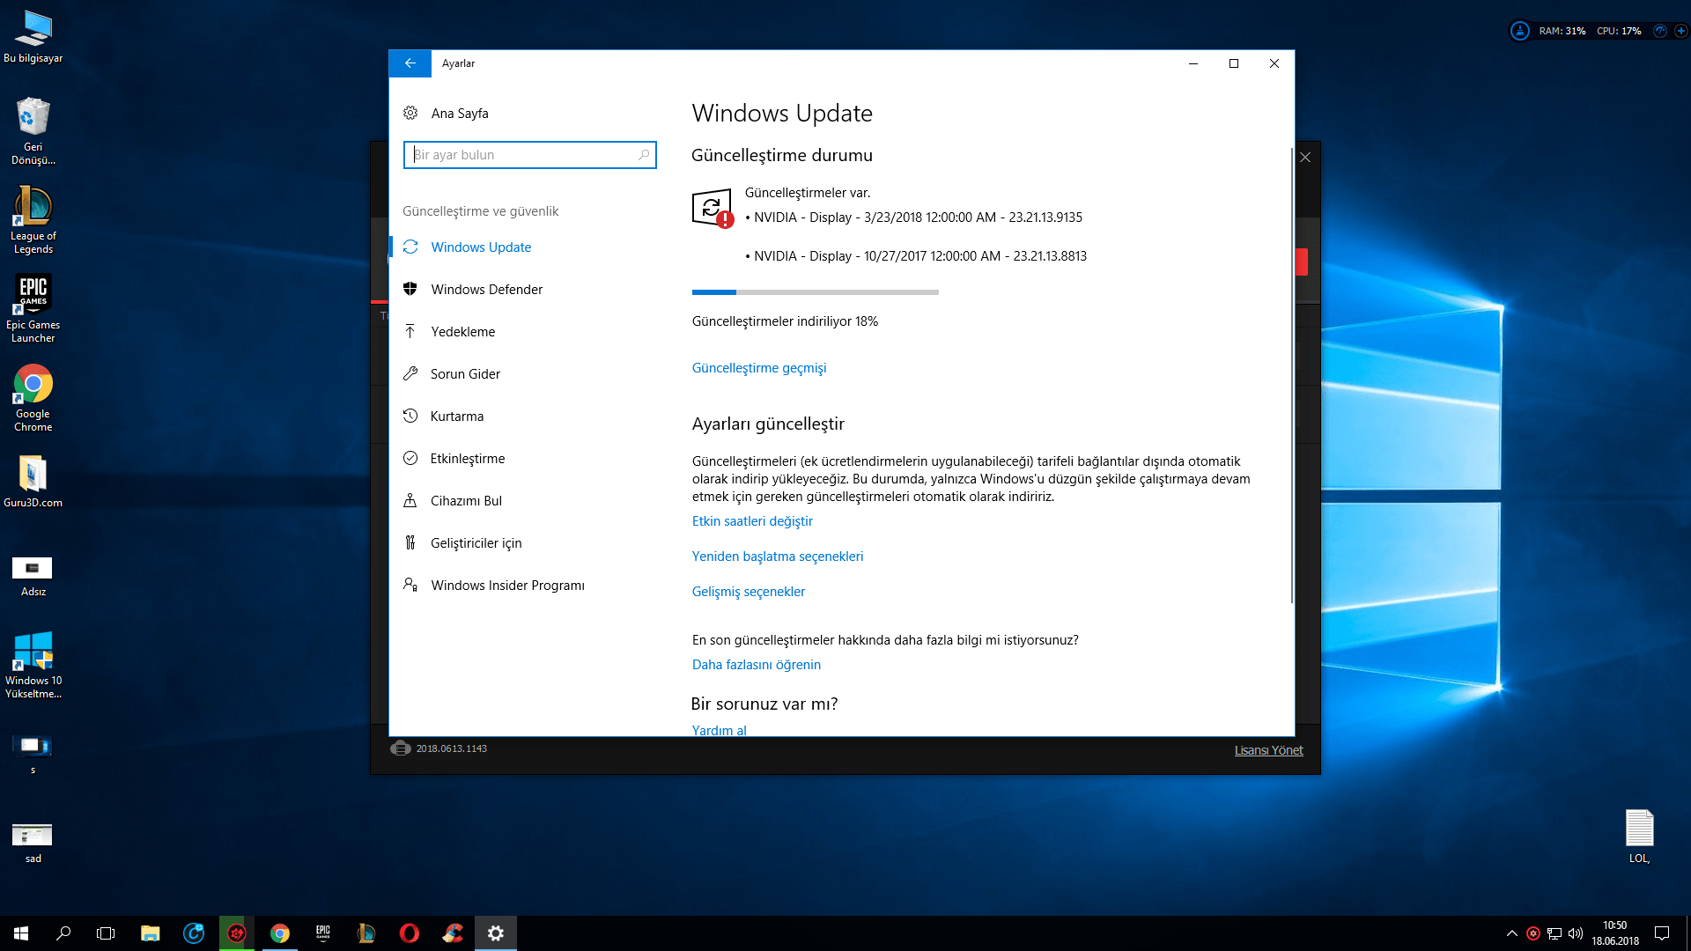The height and width of the screenshot is (951, 1691).
Task: Open the Opera browser in taskbar
Action: [410, 933]
